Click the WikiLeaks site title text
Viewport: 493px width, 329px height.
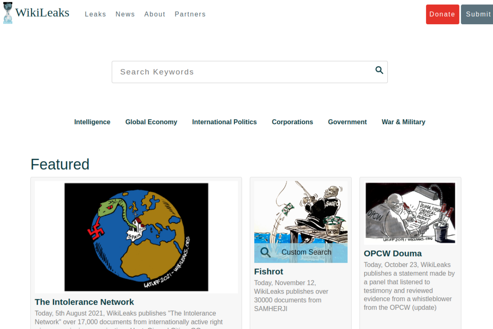42,13
